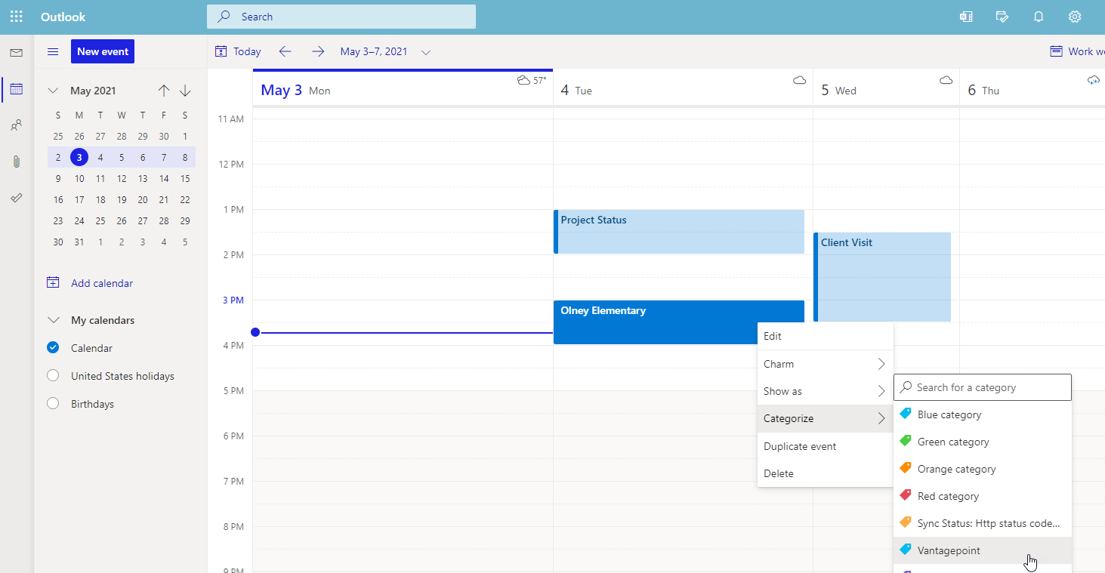The image size is (1105, 573).
Task: Click the Red category tag icon
Action: tap(905, 495)
